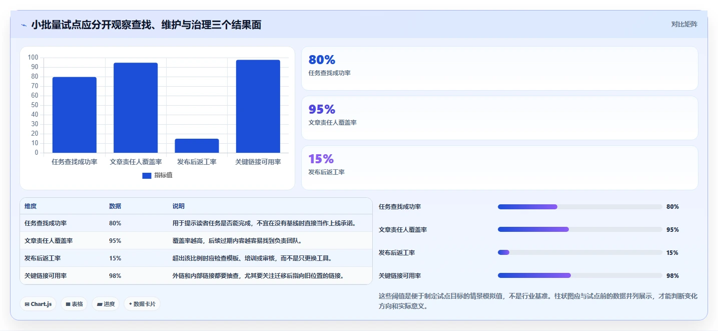Click the y-axis tick label 0
The width and height of the screenshot is (718, 331).
click(x=37, y=153)
